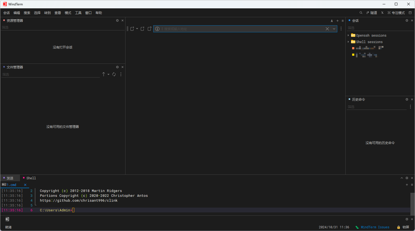415x231 pixels.
Task: Click the close-session icon in the toolbar
Action: [x=142, y=29]
